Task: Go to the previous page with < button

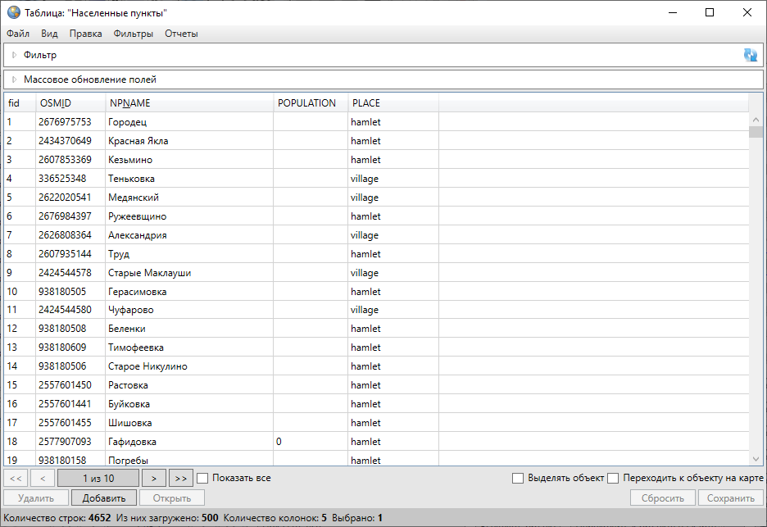Action: [x=43, y=478]
